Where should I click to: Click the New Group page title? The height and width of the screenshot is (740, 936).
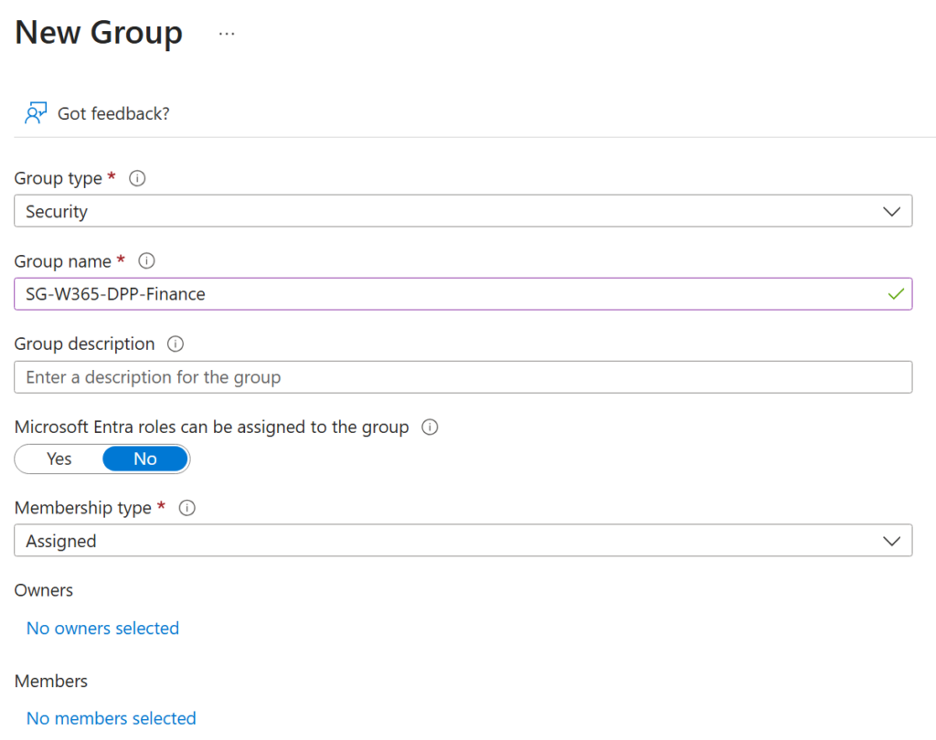[99, 33]
